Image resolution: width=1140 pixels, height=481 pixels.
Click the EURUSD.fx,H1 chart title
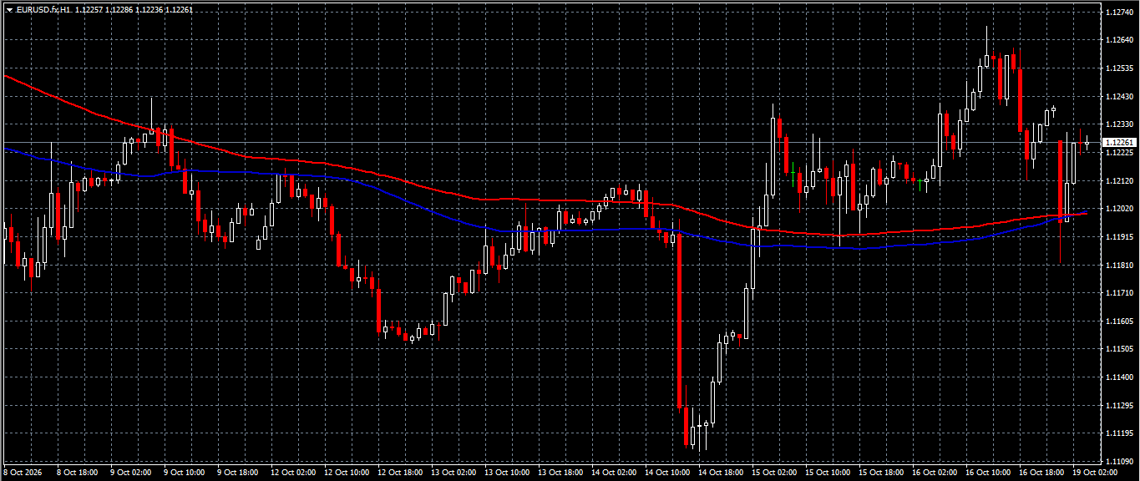tap(43, 8)
